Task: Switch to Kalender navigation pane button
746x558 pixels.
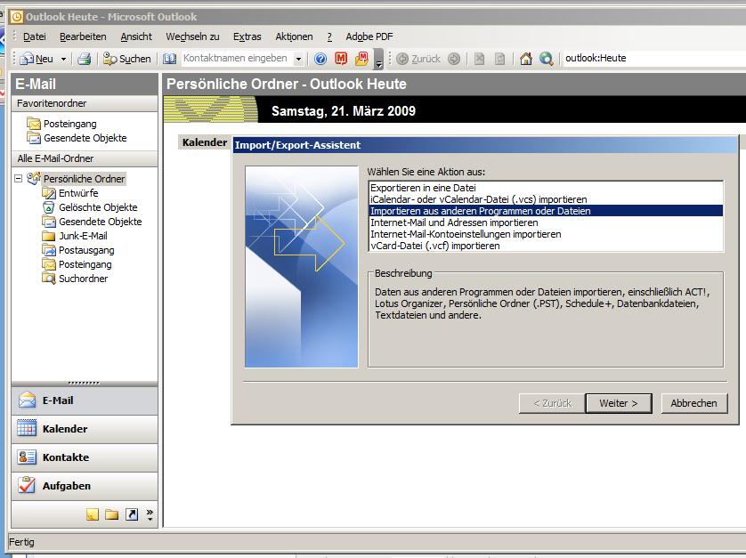Action: click(x=85, y=429)
